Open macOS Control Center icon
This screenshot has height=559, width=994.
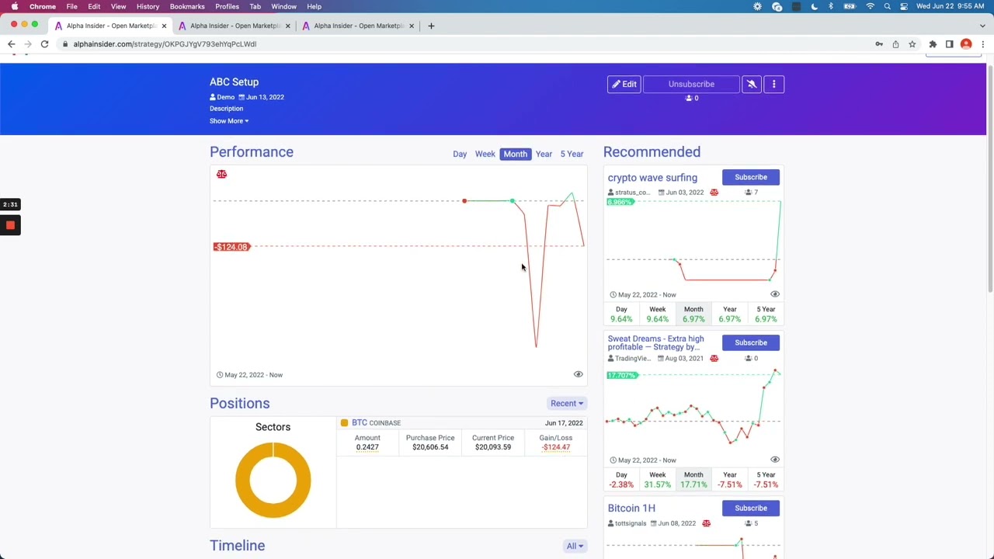(x=904, y=6)
